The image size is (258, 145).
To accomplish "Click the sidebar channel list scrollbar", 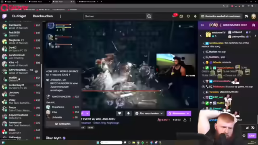I will pyautogui.click(x=42, y=76).
